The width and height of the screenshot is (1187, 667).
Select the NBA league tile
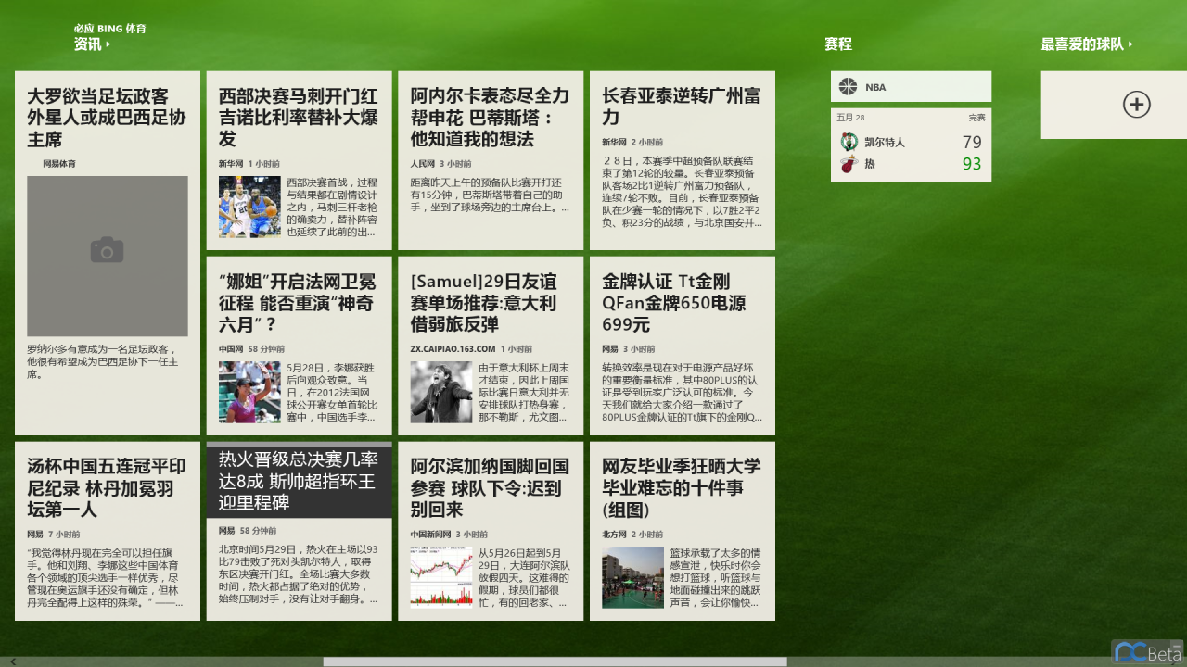[x=911, y=86]
